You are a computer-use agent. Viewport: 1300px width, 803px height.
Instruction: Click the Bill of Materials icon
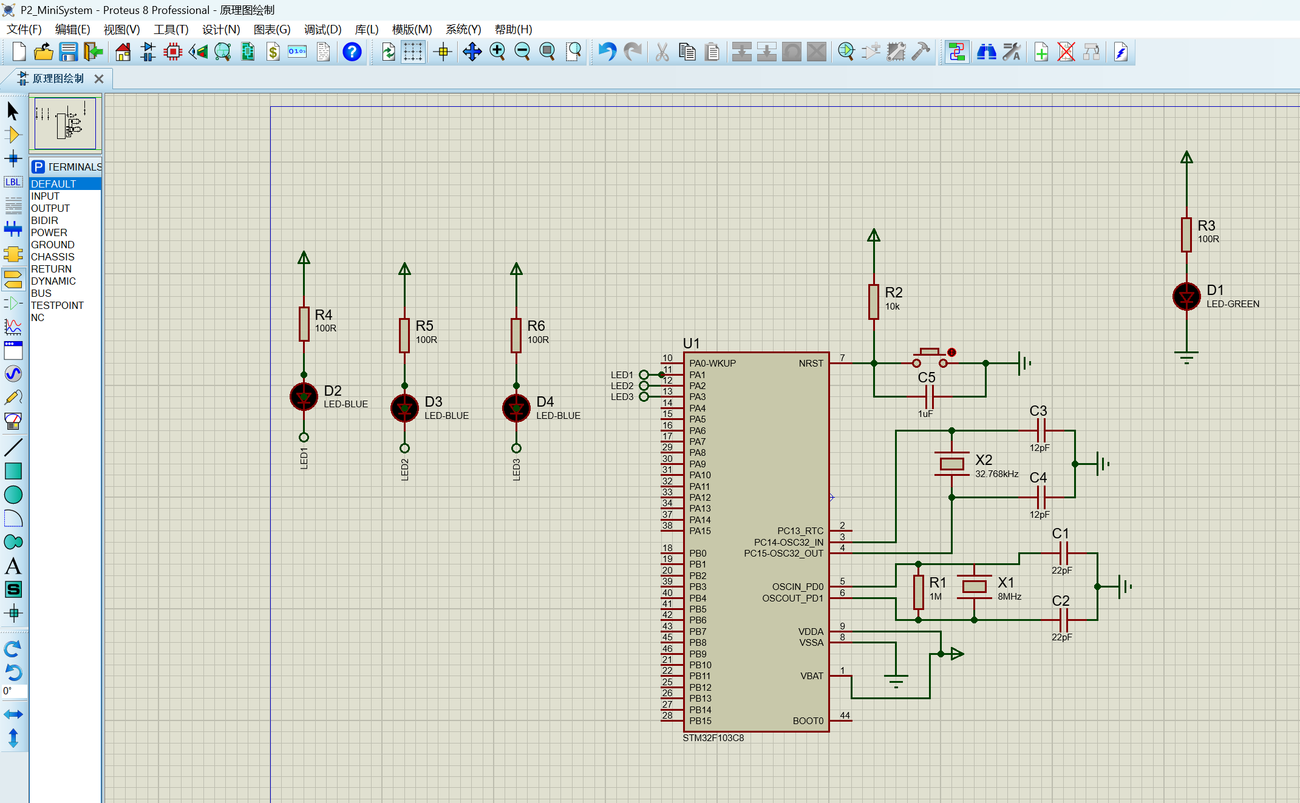coord(273,52)
